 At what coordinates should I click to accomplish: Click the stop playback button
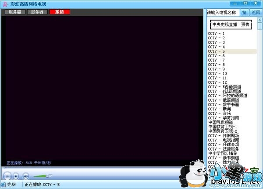click(x=16, y=176)
